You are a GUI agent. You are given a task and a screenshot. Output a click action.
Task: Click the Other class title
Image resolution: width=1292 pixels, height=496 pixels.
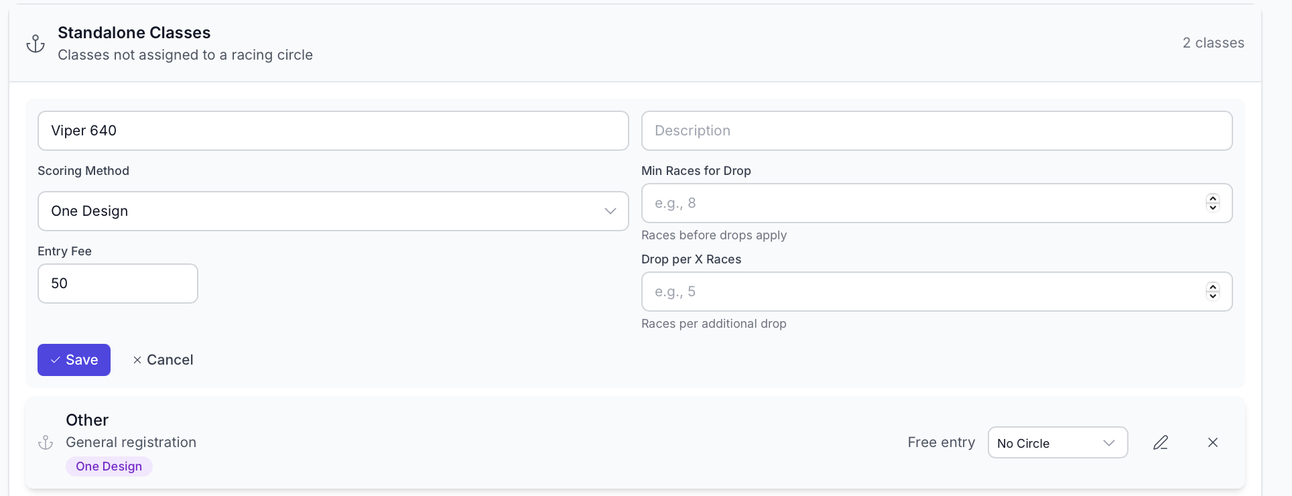click(87, 420)
